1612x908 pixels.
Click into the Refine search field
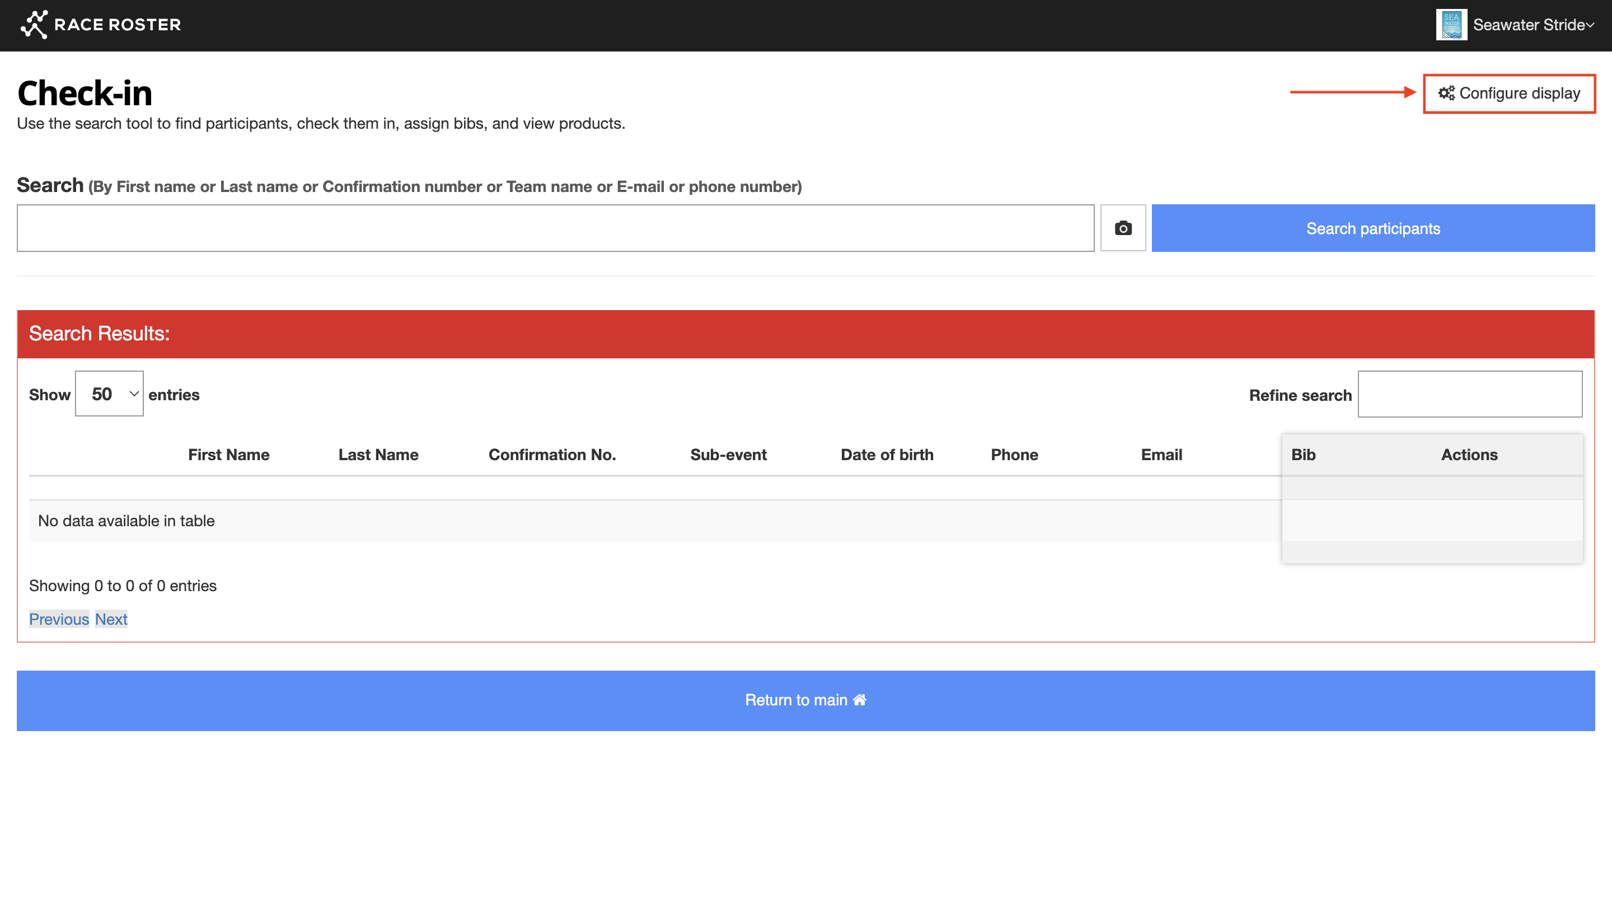pyautogui.click(x=1470, y=394)
